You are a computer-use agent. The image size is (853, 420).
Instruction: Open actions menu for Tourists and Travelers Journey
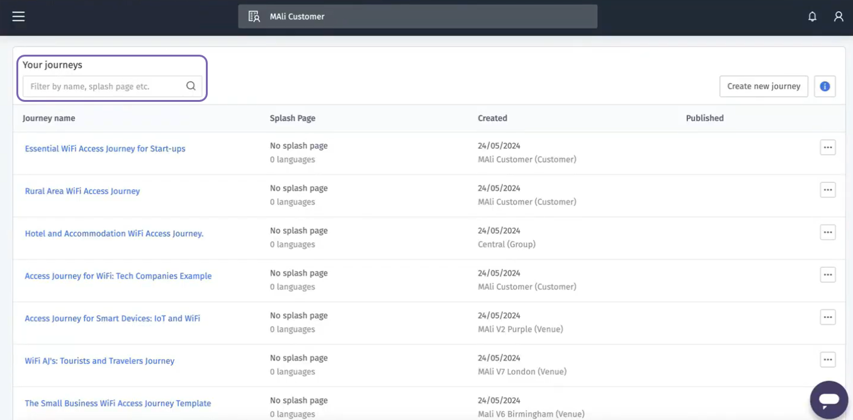(828, 360)
